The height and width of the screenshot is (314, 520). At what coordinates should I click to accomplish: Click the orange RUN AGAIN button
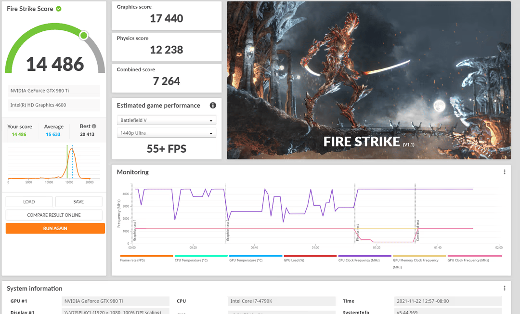click(55, 228)
